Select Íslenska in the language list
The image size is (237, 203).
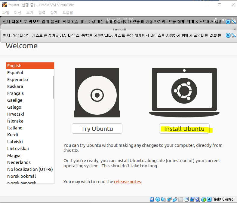click(30, 121)
